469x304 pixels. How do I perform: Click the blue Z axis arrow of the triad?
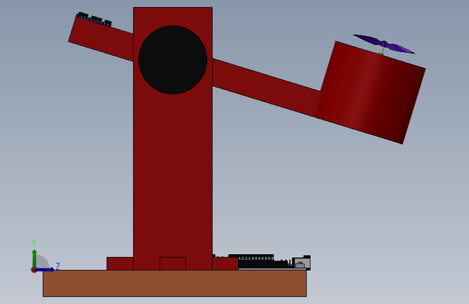coord(45,269)
